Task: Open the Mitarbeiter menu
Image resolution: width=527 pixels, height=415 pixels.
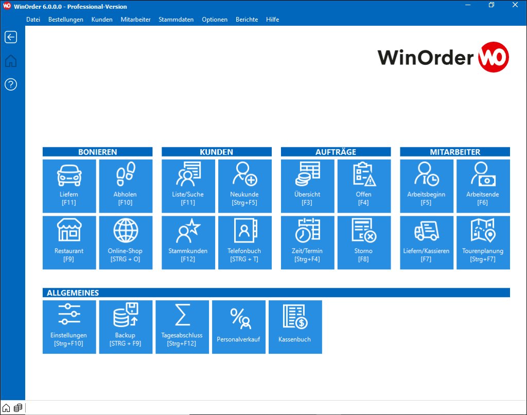Action: pos(136,20)
